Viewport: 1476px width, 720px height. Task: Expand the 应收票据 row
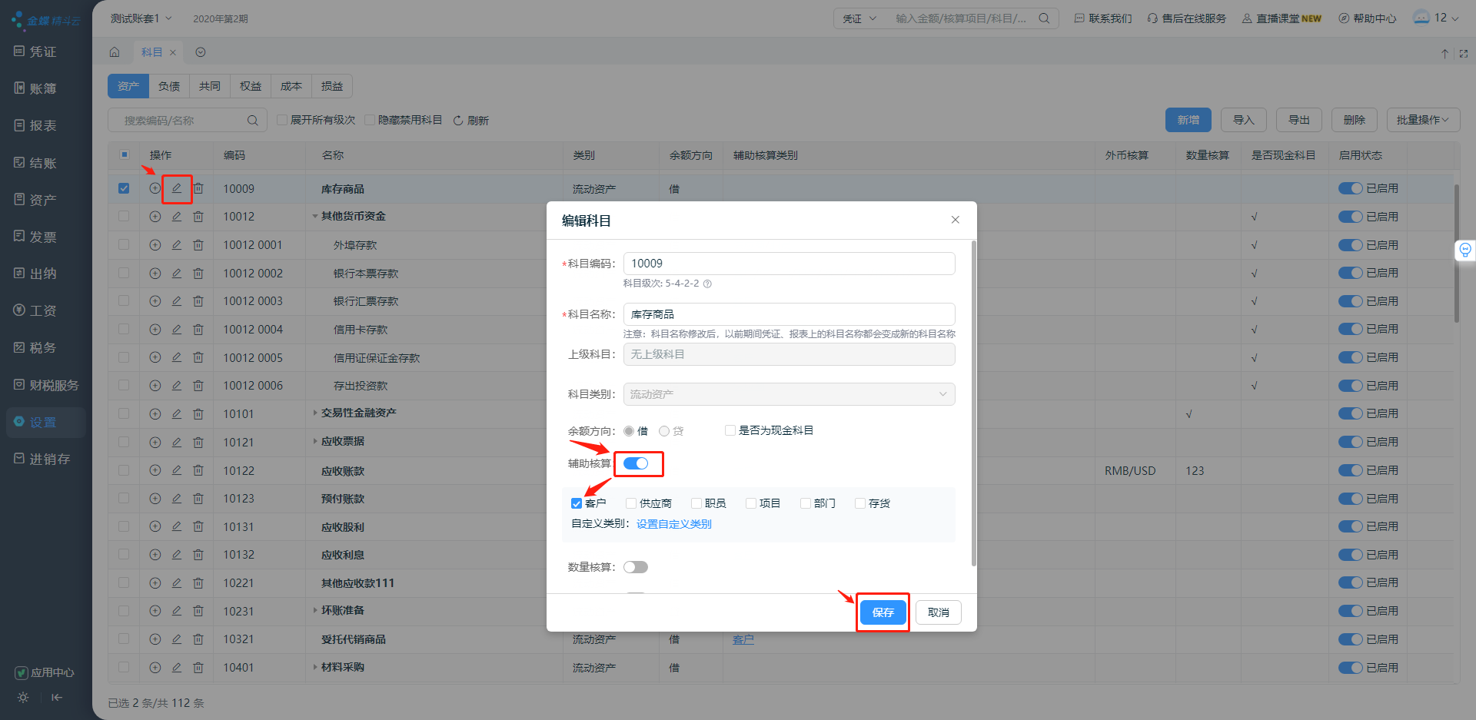pyautogui.click(x=315, y=442)
